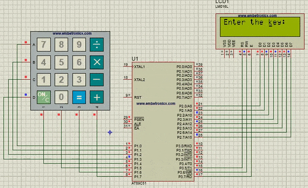Click the RST pin label on U1

coord(138,97)
